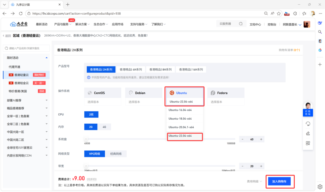Open Fedora 选择版本 dropdown
The height and width of the screenshot is (192, 325).
226,102
